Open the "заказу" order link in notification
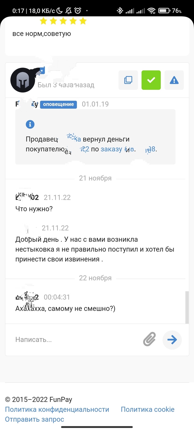The height and width of the screenshot is (431, 194). [111, 149]
